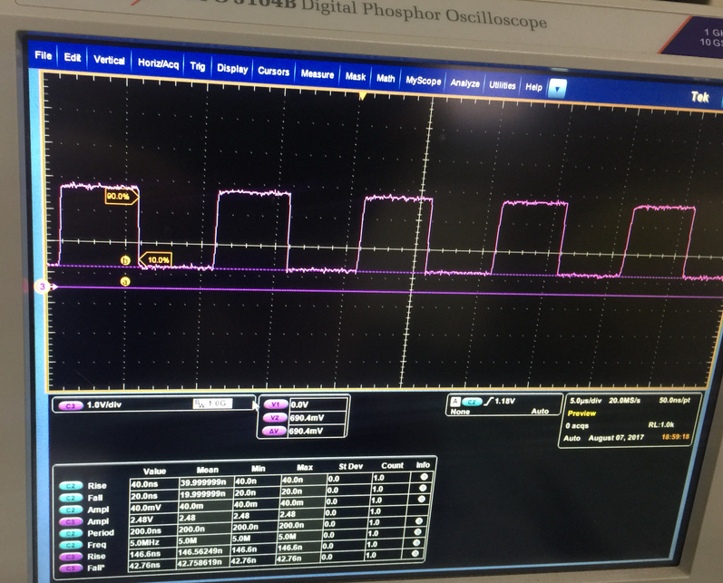This screenshot has width=723, height=583.
Task: Click the 5.0µs/div timebase readout
Action: (586, 401)
